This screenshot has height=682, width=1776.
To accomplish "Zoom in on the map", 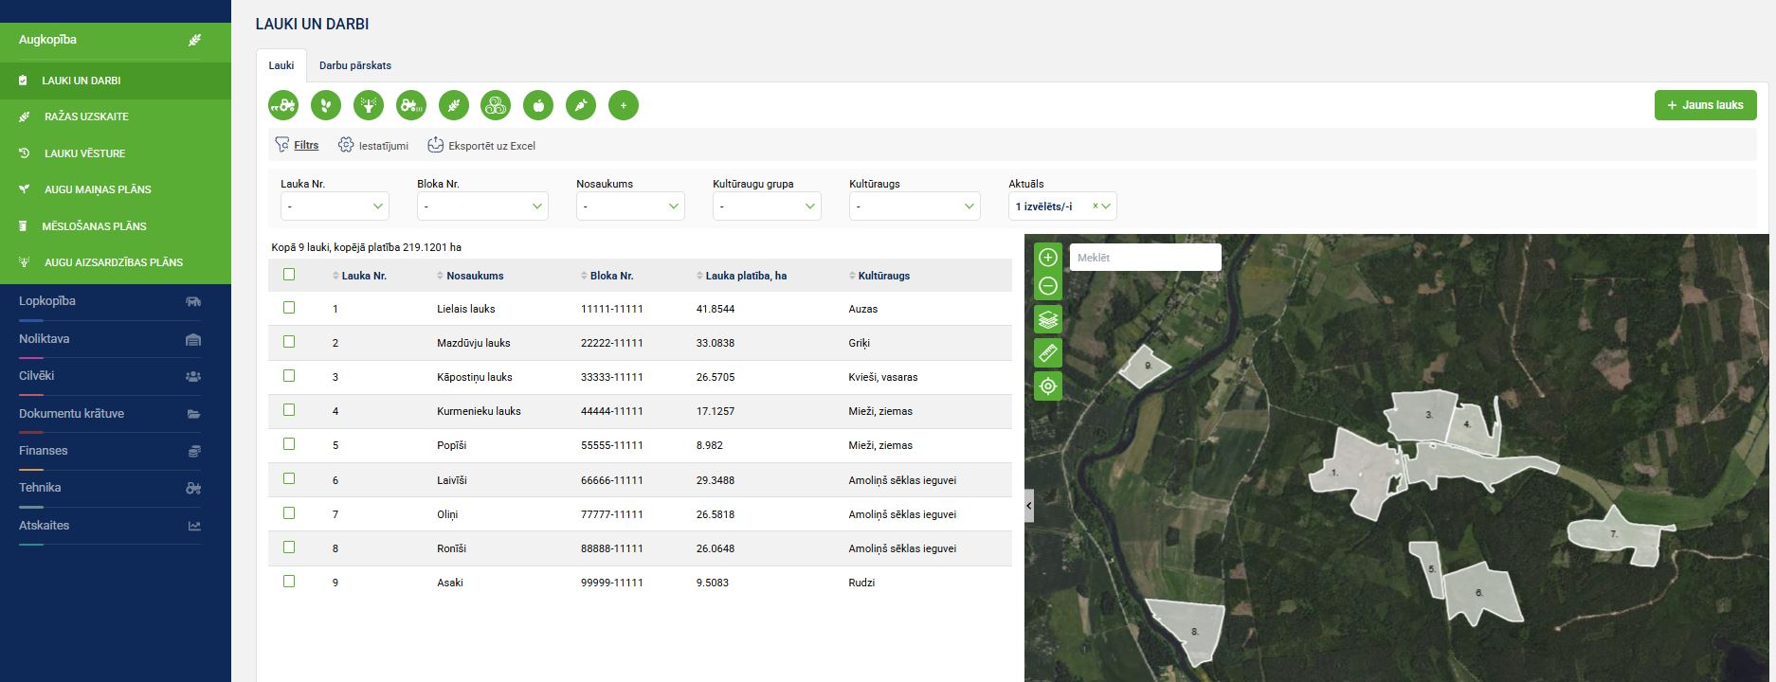I will (1048, 257).
